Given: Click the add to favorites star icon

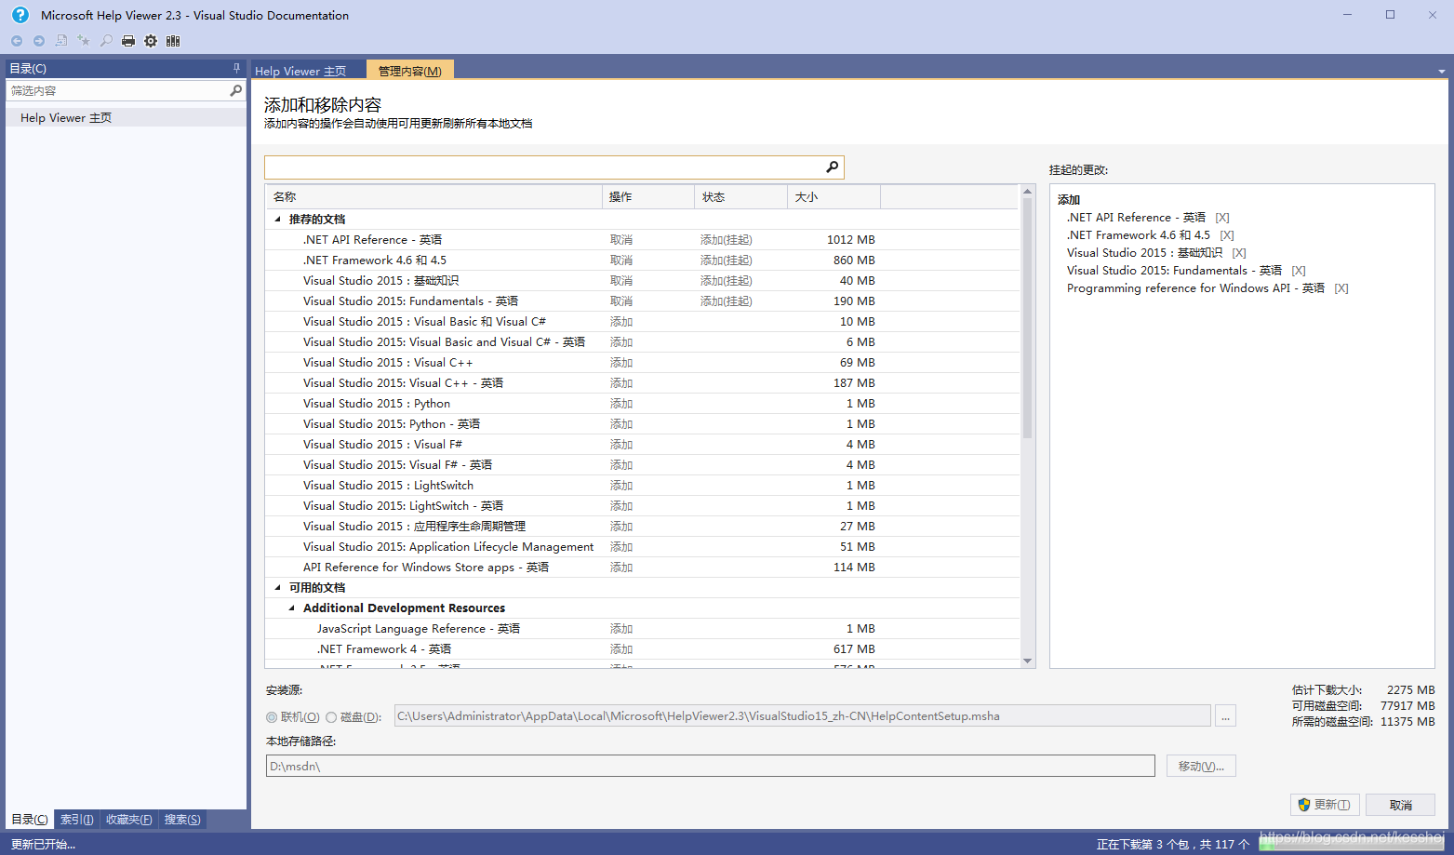Looking at the screenshot, I should (x=84, y=41).
